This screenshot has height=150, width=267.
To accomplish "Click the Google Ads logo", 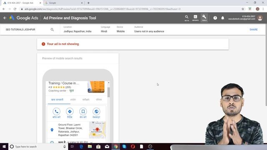I will pos(24,18).
